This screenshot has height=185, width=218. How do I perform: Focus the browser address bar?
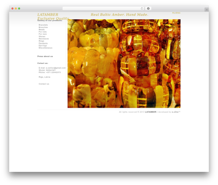(x=103, y=9)
